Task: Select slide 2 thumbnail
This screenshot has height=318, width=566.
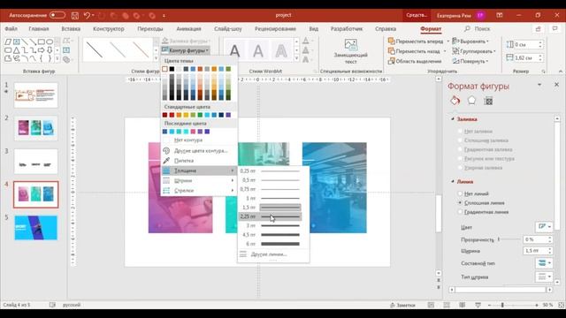Action: (x=35, y=127)
